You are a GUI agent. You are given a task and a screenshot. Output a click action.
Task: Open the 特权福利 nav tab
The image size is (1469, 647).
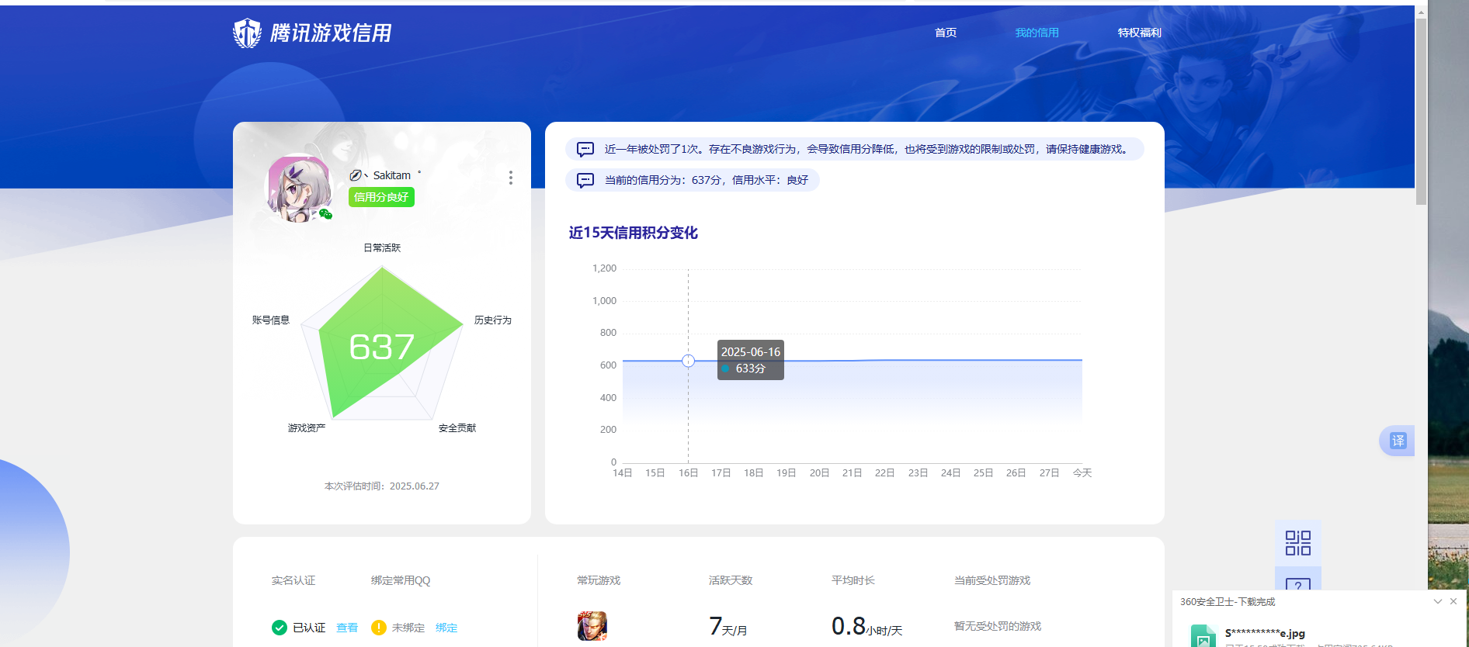coord(1139,33)
